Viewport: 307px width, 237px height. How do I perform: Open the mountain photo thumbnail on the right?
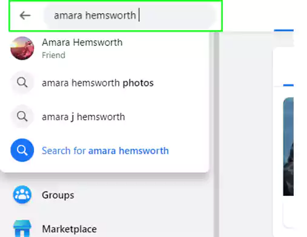[x=288, y=146]
